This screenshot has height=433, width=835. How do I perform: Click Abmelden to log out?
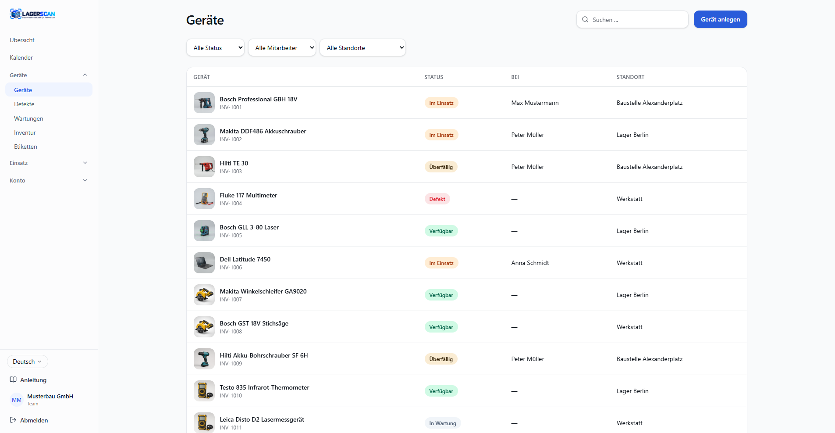(x=34, y=420)
